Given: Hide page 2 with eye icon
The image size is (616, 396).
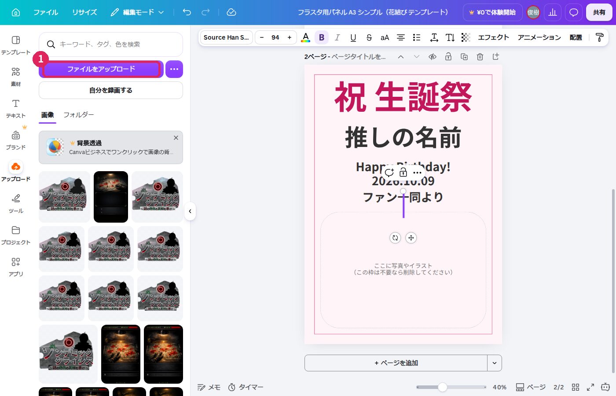Looking at the screenshot, I should 433,57.
